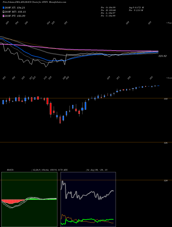Click the 124 tops marker label
This screenshot has height=227, width=172.
(x=49, y=23)
